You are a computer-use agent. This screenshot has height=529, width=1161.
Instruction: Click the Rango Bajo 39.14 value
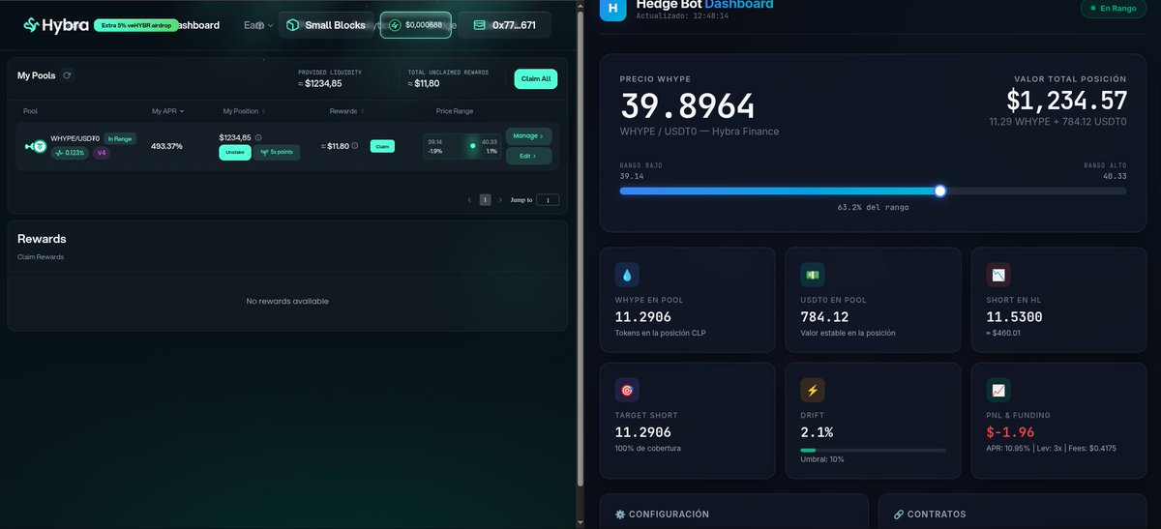pos(632,176)
